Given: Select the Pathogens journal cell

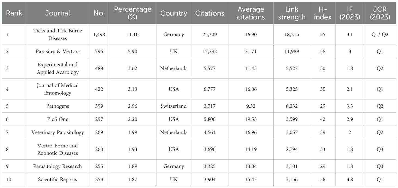Looking at the screenshot, I should point(58,106).
